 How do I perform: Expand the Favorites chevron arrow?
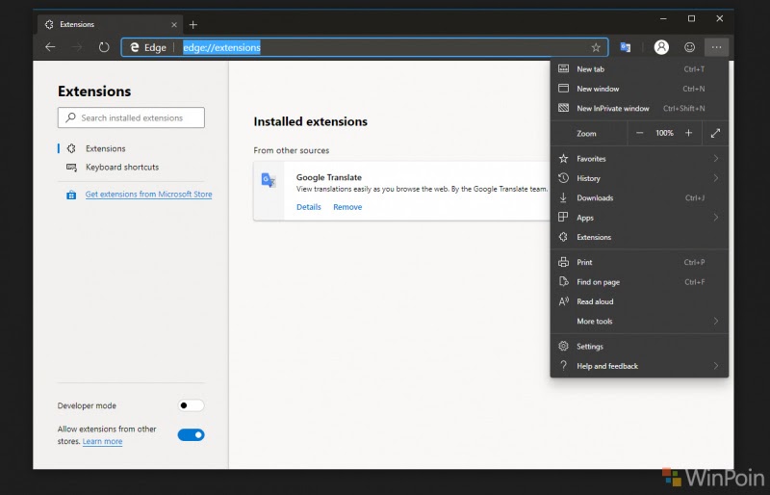click(x=716, y=159)
